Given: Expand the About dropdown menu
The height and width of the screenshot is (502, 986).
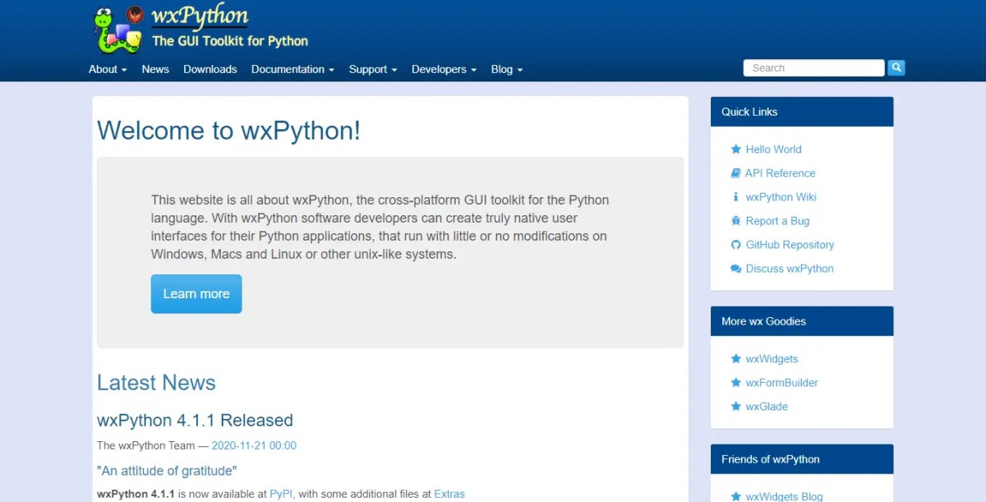Looking at the screenshot, I should [108, 69].
